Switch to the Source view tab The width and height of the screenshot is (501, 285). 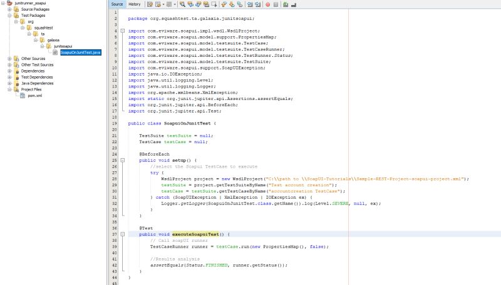117,4
